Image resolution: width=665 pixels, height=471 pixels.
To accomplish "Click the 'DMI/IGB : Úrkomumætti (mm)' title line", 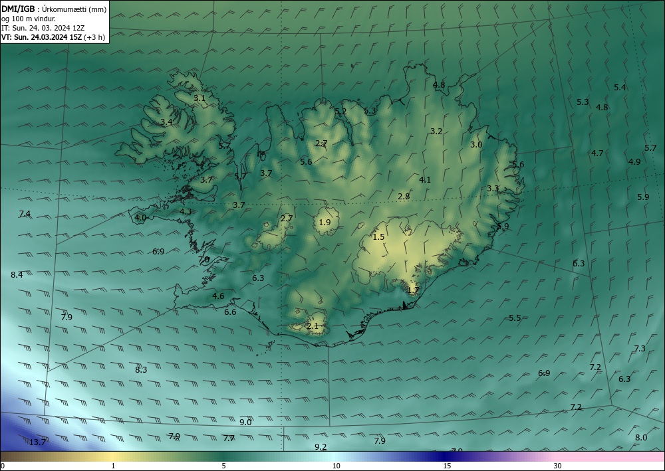I will click(x=54, y=9).
